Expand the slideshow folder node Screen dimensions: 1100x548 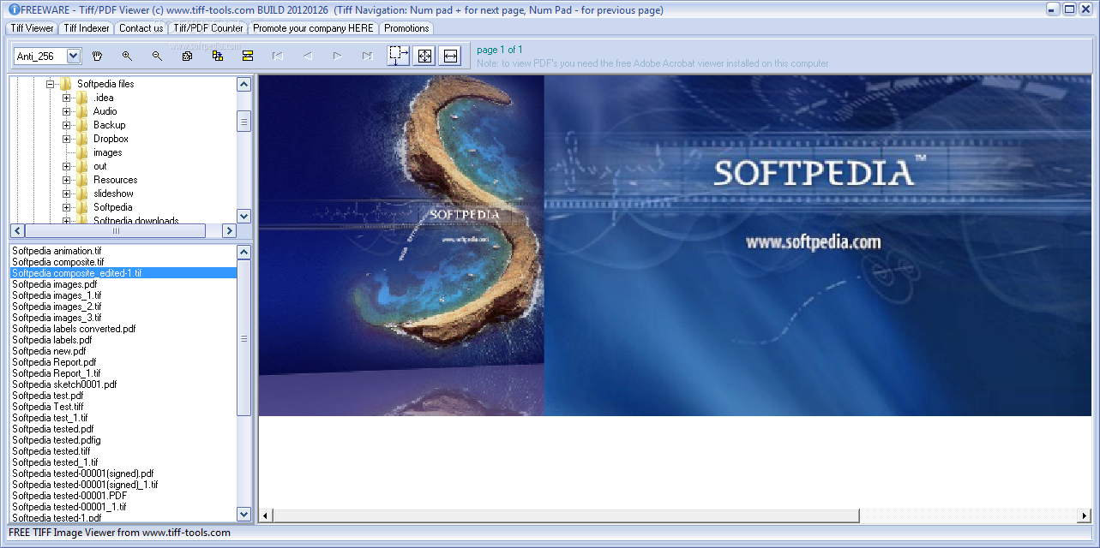[x=67, y=194]
